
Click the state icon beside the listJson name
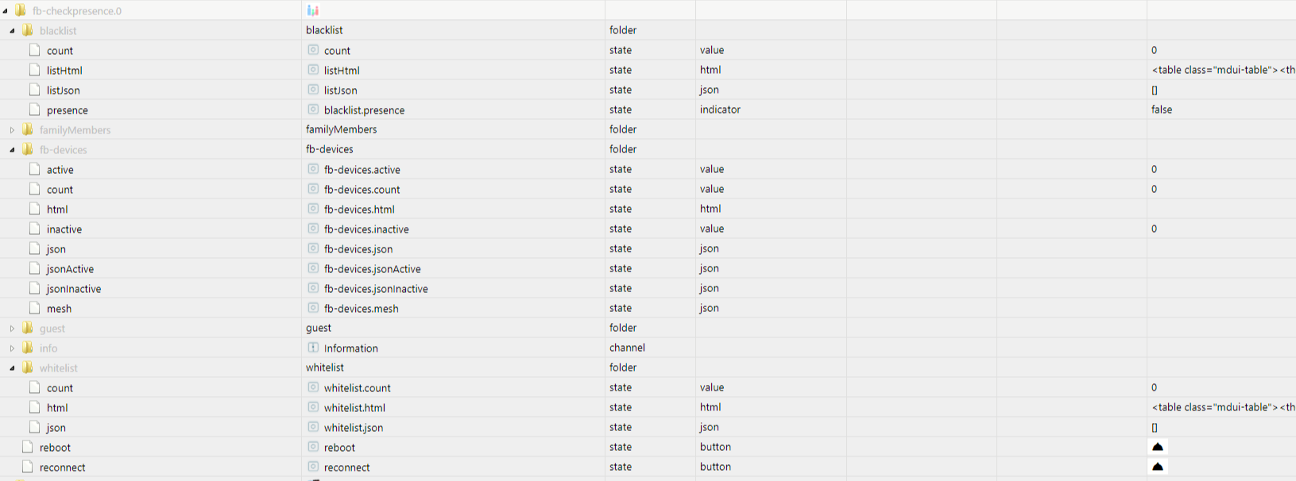click(313, 90)
